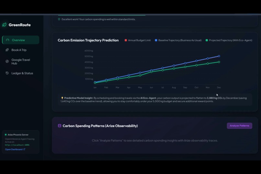Toggle Baseline Trajectory legend entry

(178, 40)
